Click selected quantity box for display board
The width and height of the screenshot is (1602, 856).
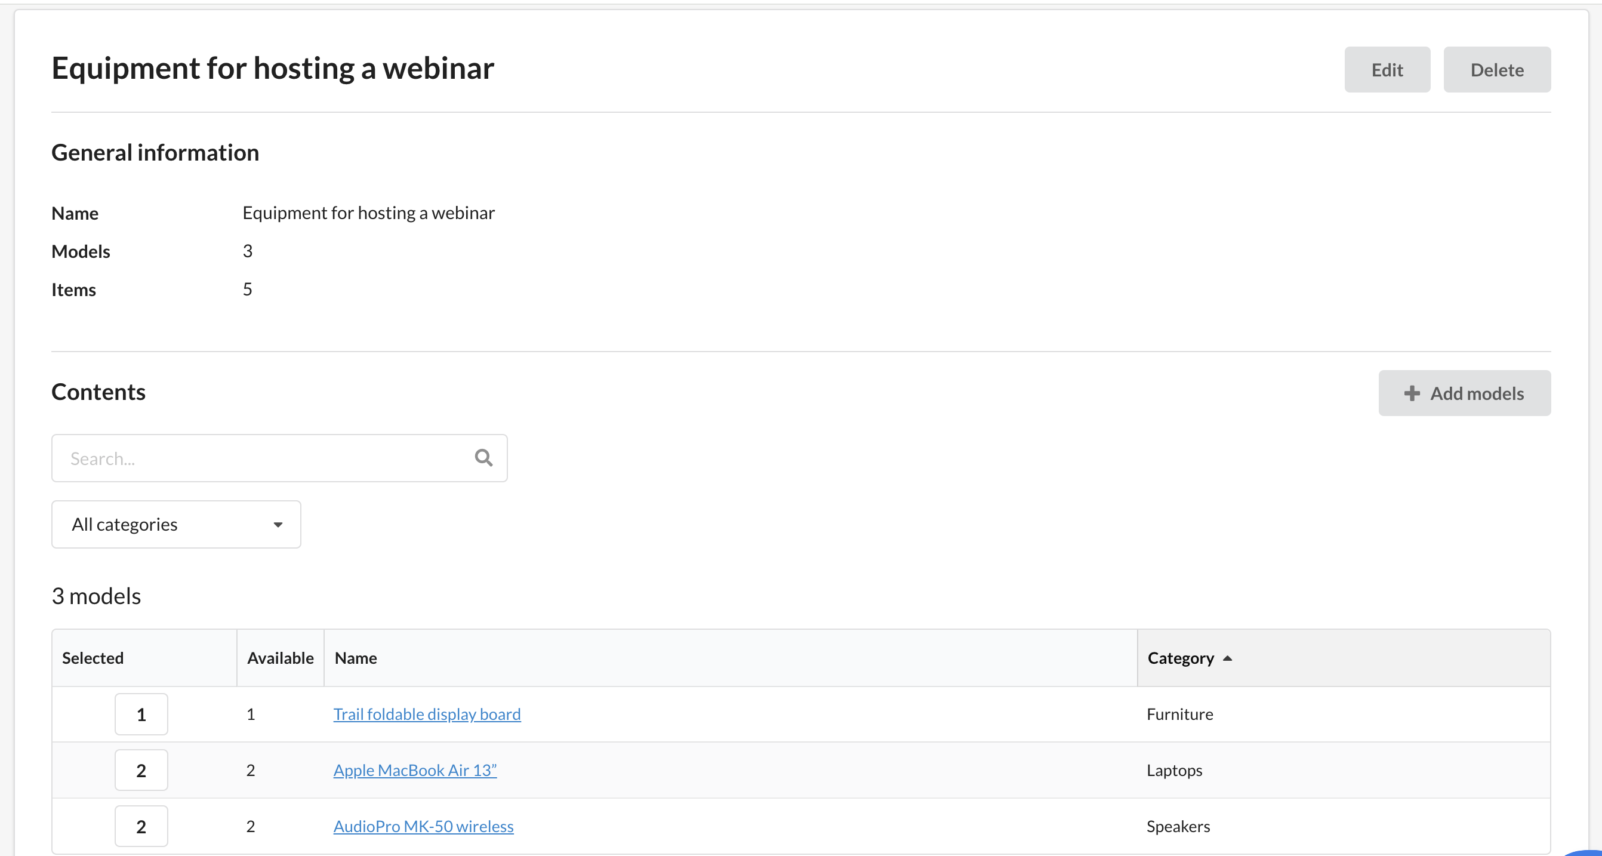(x=141, y=714)
